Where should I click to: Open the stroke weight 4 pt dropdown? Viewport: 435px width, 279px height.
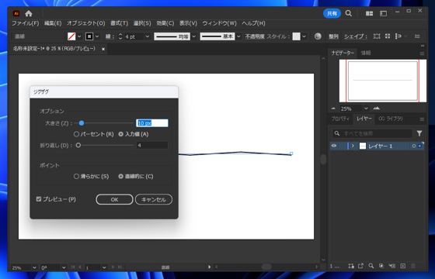148,36
